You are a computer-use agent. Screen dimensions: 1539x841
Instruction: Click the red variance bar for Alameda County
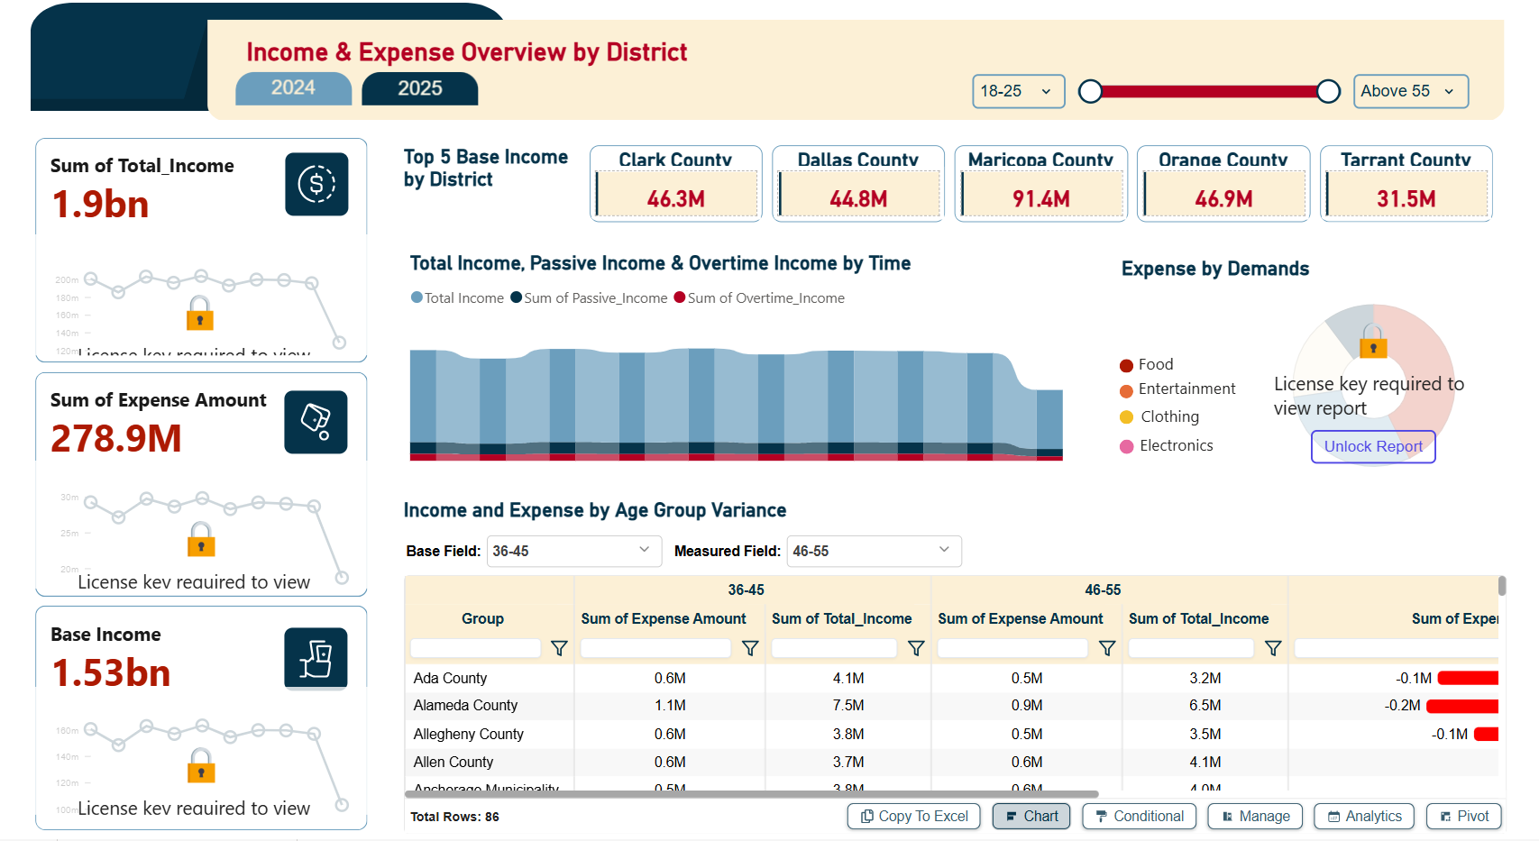pos(1462,706)
